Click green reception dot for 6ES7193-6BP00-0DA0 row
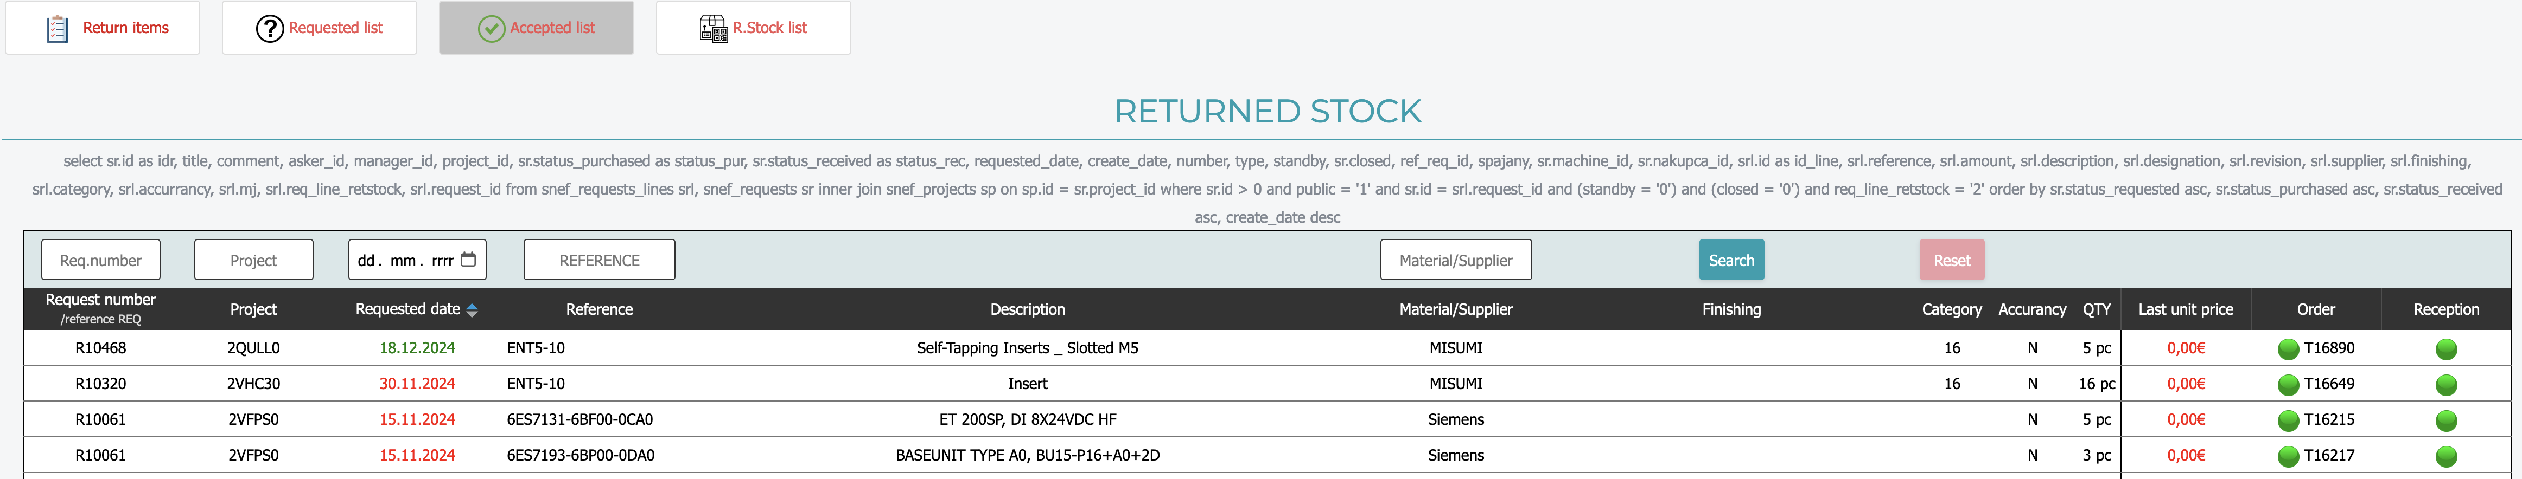The width and height of the screenshot is (2522, 479). [2445, 457]
